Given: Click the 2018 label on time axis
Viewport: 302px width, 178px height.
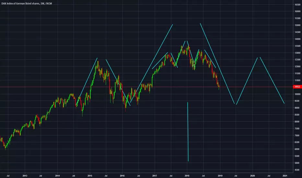Looking at the screenshot, I should (187, 176).
